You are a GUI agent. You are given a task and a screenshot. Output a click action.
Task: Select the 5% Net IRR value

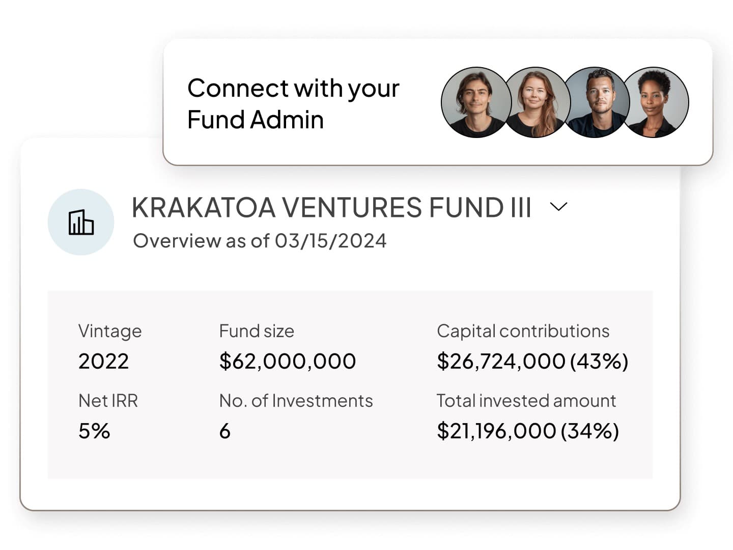click(x=94, y=431)
